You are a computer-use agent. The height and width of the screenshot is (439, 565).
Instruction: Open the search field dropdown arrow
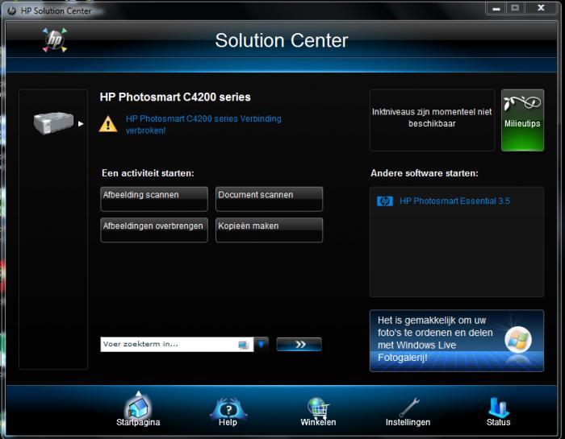coord(262,345)
